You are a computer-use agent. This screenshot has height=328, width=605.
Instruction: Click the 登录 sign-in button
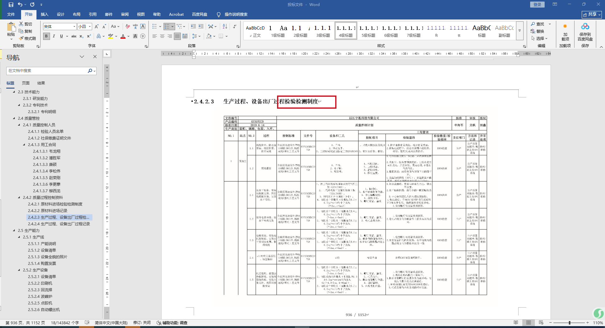[537, 5]
